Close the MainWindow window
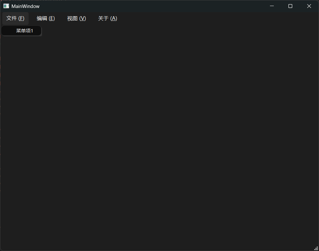Image resolution: width=319 pixels, height=251 pixels. [309, 6]
